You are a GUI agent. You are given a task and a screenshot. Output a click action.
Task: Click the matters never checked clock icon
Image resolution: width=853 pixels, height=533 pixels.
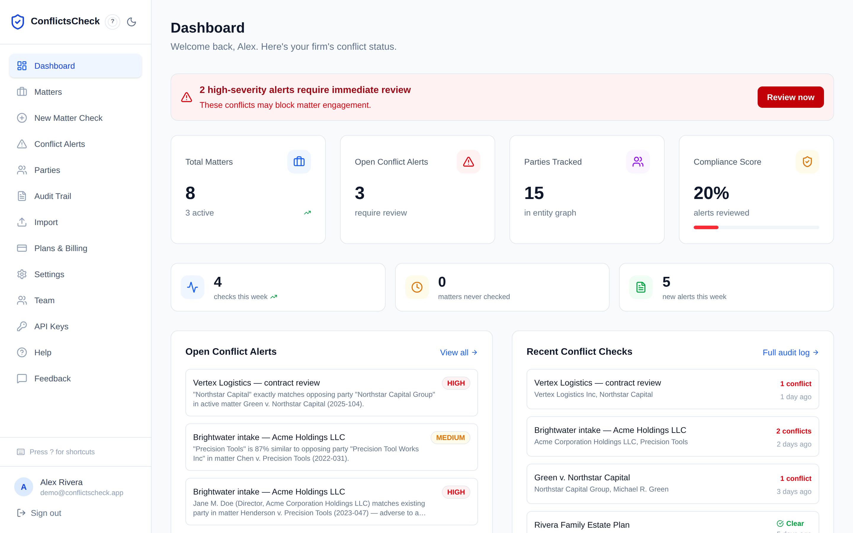click(417, 287)
